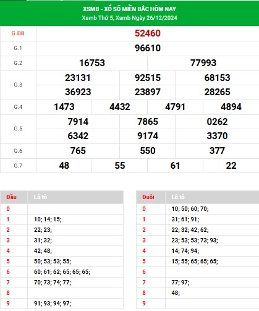The image size is (259, 311).
Task: Click the G.ĐB row label
Action: 18,33
